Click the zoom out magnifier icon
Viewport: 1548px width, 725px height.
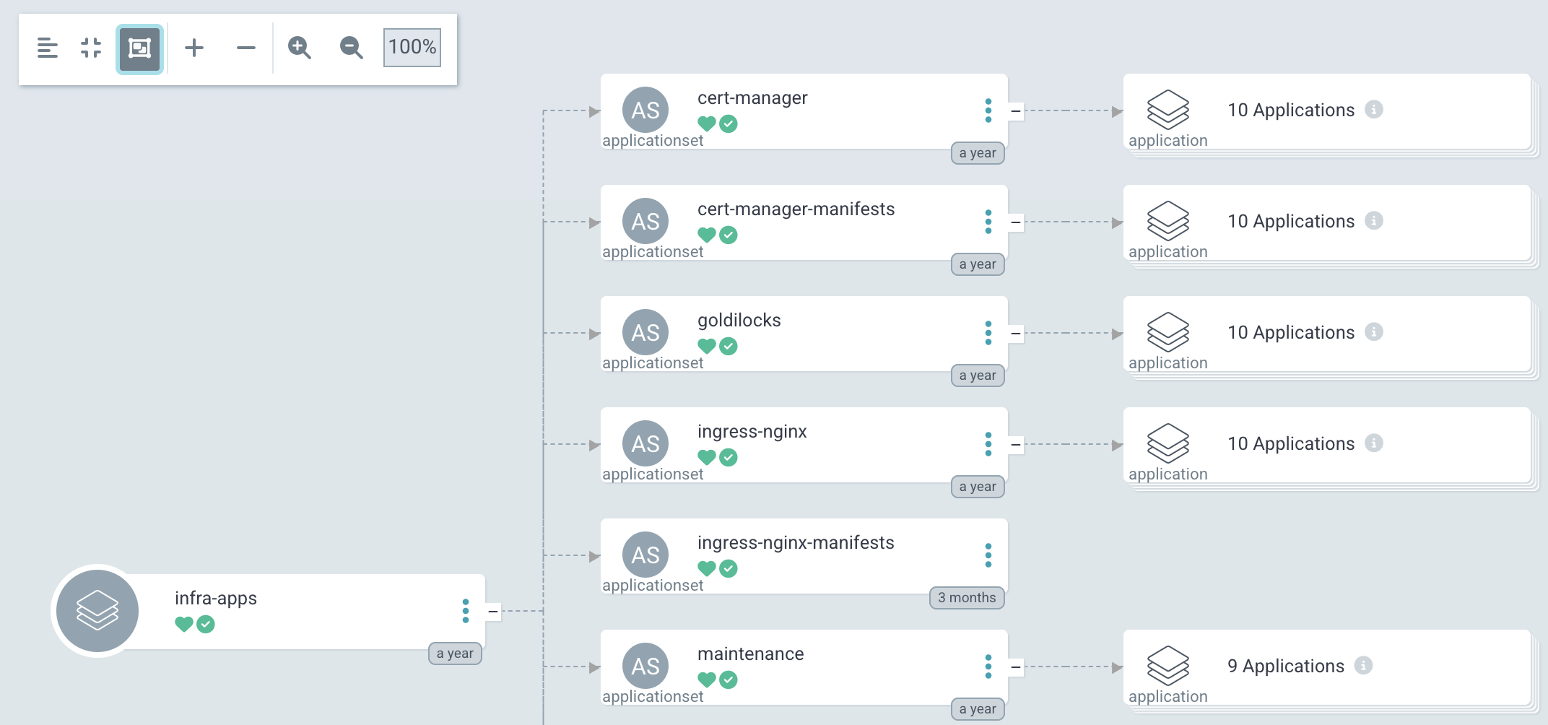[351, 48]
